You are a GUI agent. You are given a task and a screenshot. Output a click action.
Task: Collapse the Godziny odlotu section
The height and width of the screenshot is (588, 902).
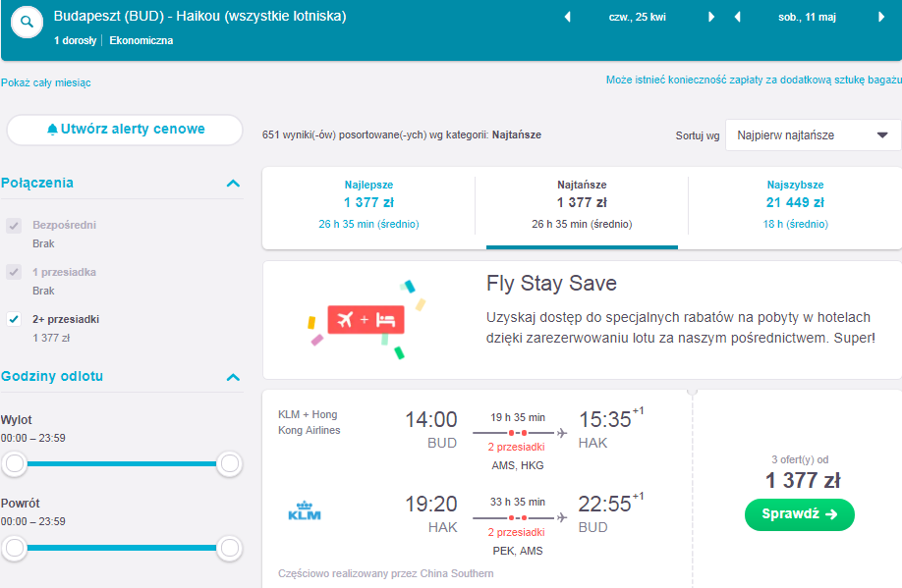coord(233,377)
